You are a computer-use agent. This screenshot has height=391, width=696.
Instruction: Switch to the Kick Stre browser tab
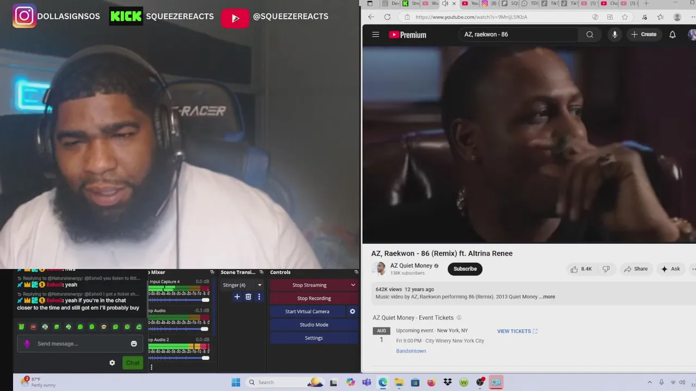(411, 3)
